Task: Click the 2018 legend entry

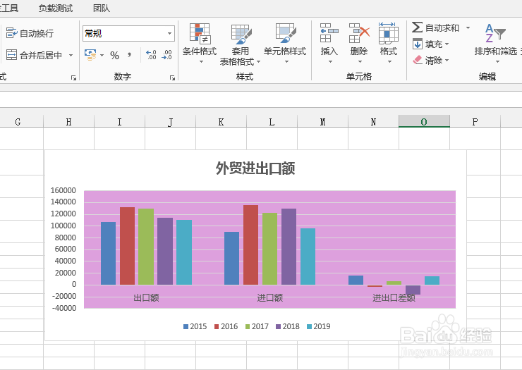Action: (x=288, y=326)
